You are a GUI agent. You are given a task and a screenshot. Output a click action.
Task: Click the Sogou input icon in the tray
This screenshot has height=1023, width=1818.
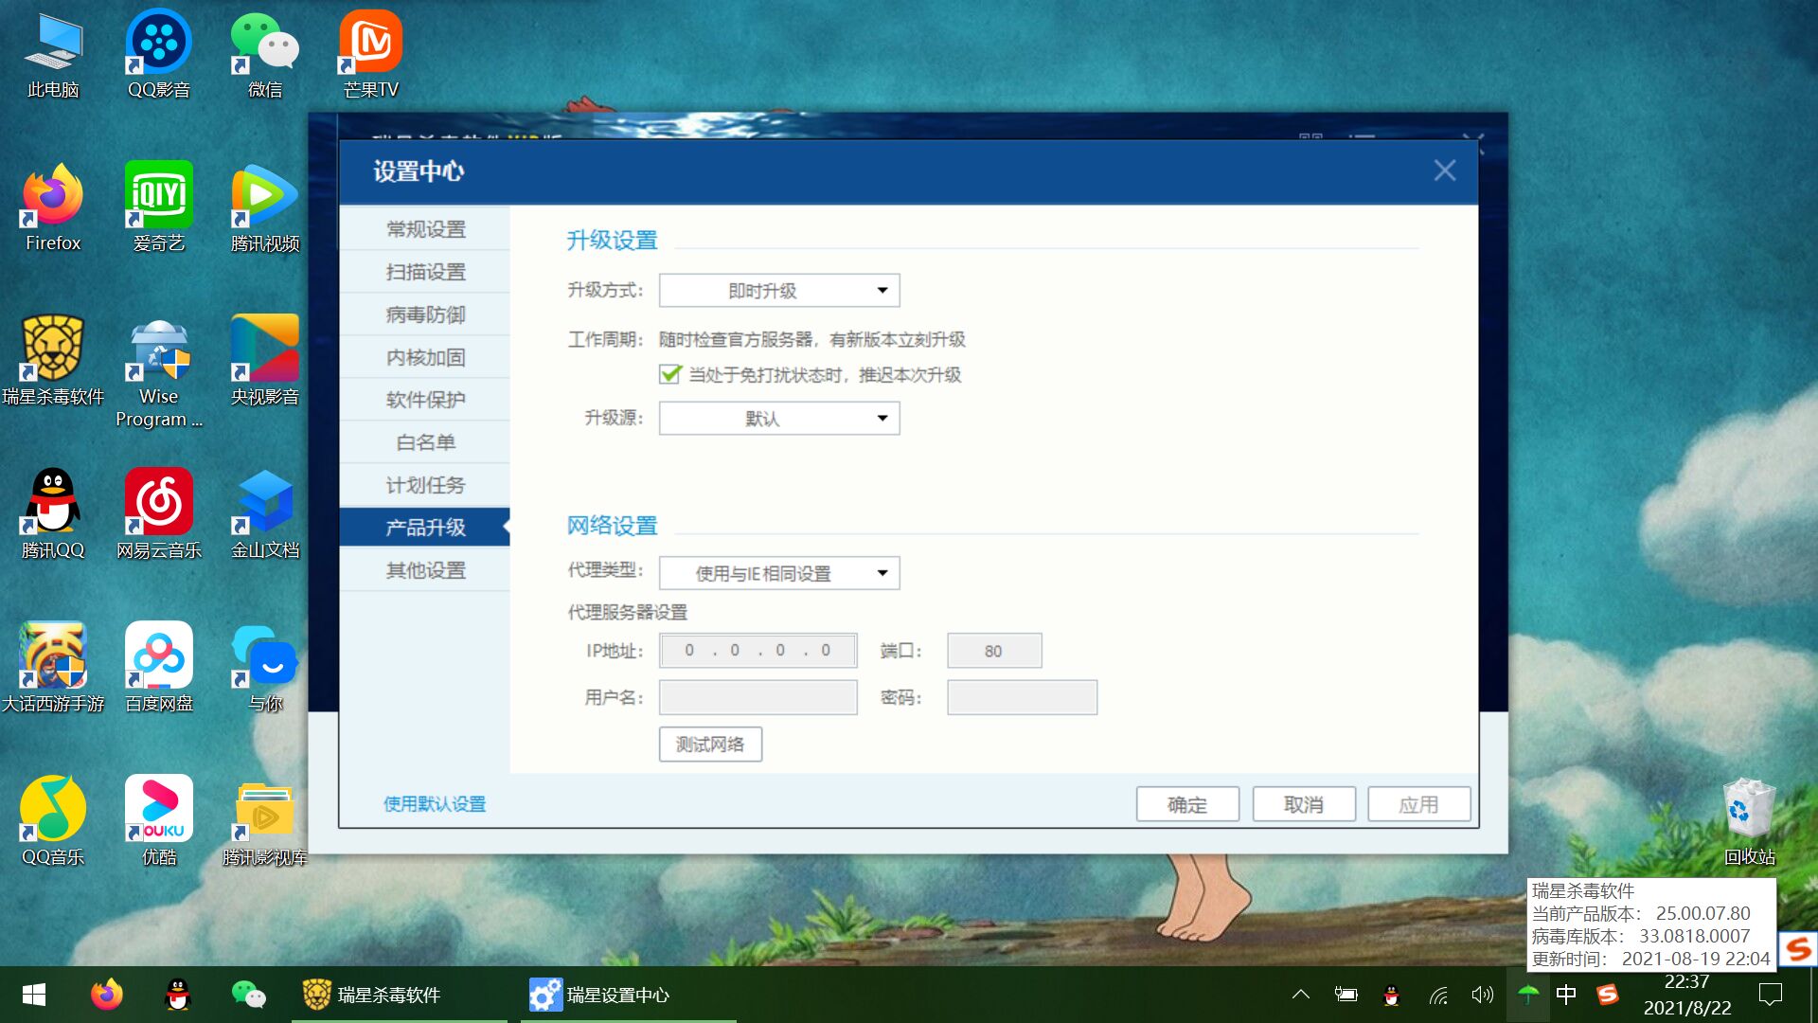[1607, 995]
